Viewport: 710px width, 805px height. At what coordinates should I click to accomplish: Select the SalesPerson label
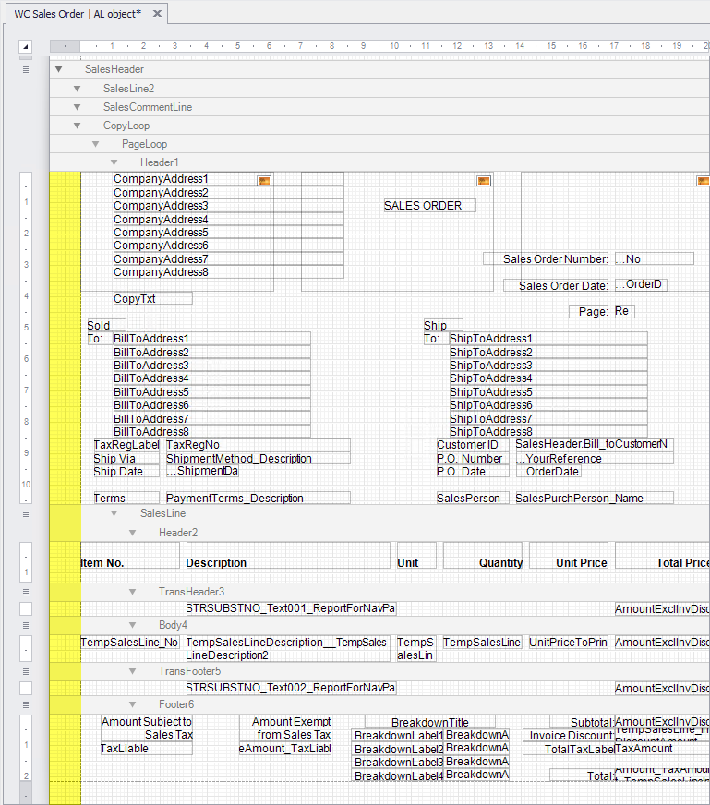pyautogui.click(x=473, y=498)
